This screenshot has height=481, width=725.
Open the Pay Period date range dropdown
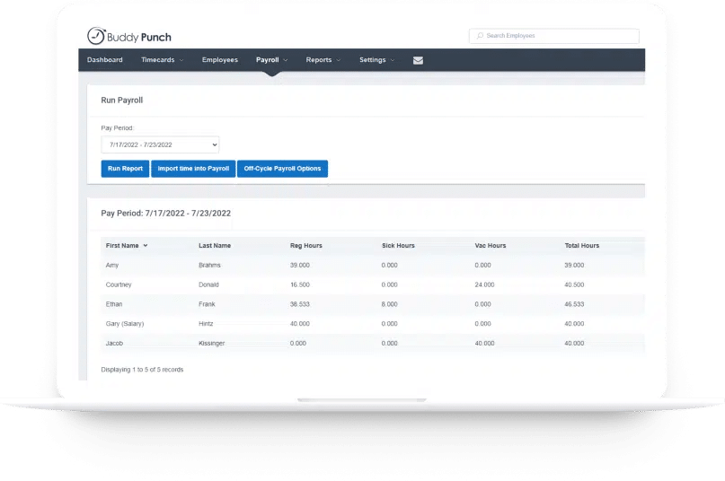pos(160,144)
